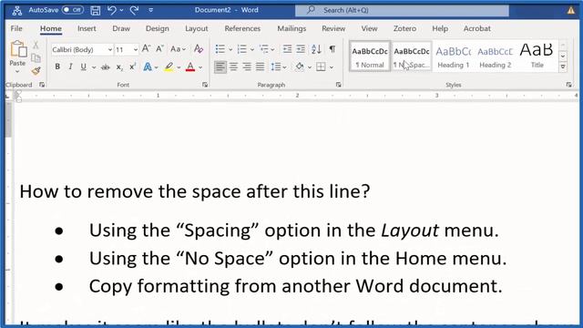Apply the yellow text highlight color
The image size is (583, 328).
pyautogui.click(x=169, y=67)
